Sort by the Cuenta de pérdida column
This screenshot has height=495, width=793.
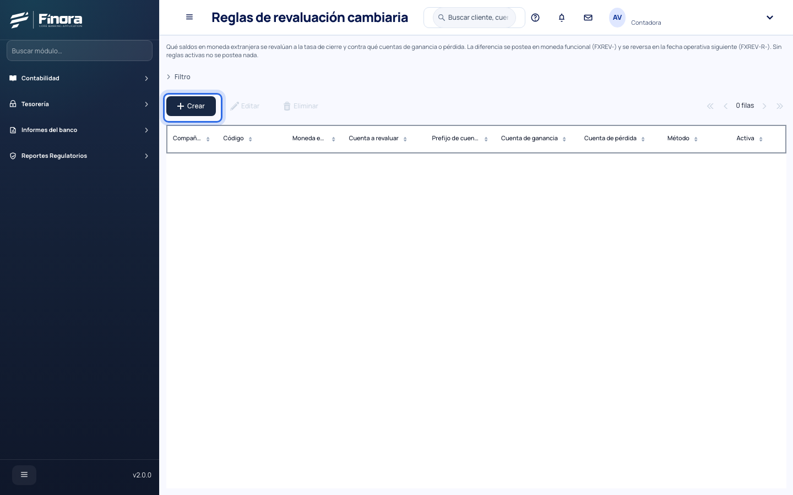pyautogui.click(x=643, y=139)
